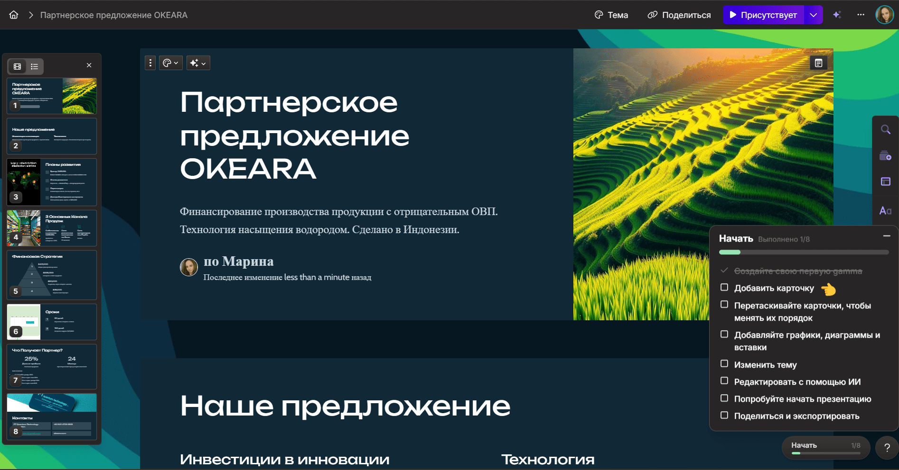Click the Наше предложение heading

345,406
